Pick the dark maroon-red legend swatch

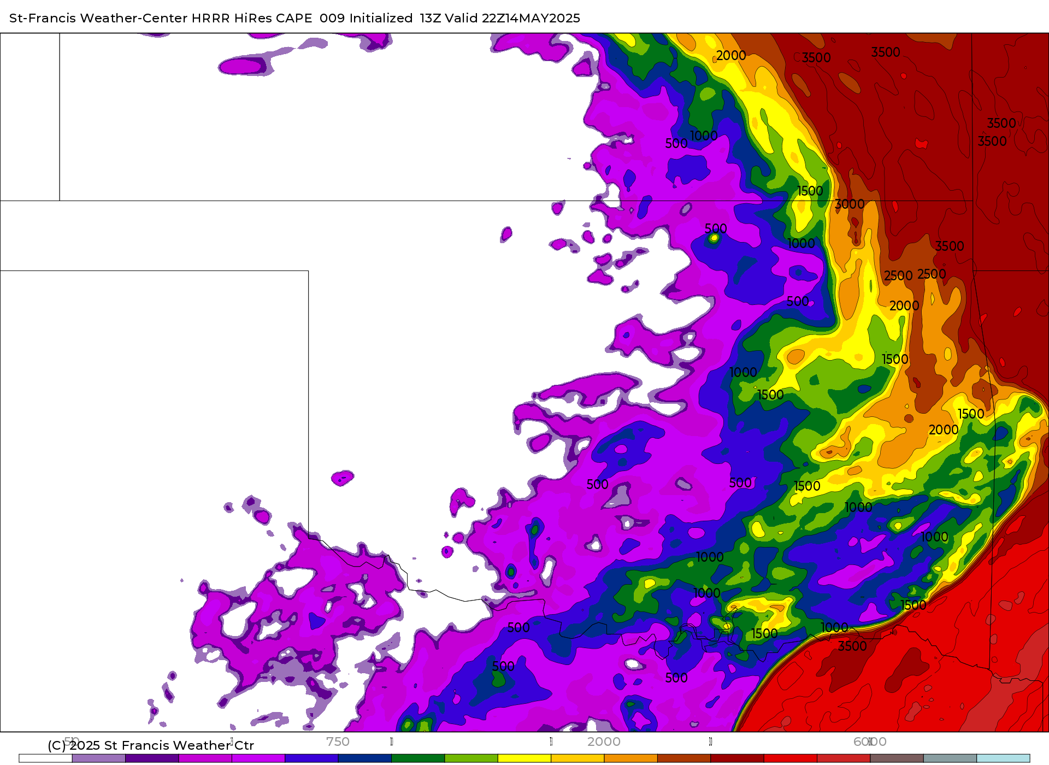[738, 758]
